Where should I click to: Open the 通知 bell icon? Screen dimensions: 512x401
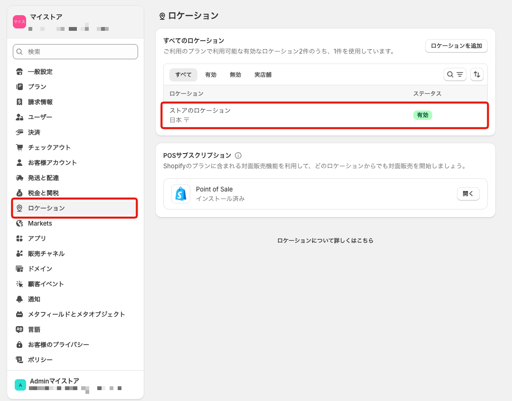click(19, 299)
